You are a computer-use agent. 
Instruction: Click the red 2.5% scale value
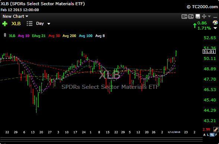[x=206, y=130]
